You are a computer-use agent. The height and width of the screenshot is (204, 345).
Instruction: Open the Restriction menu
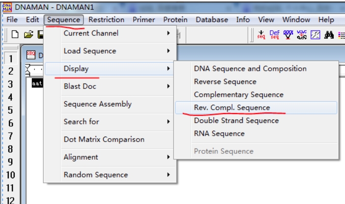(106, 20)
